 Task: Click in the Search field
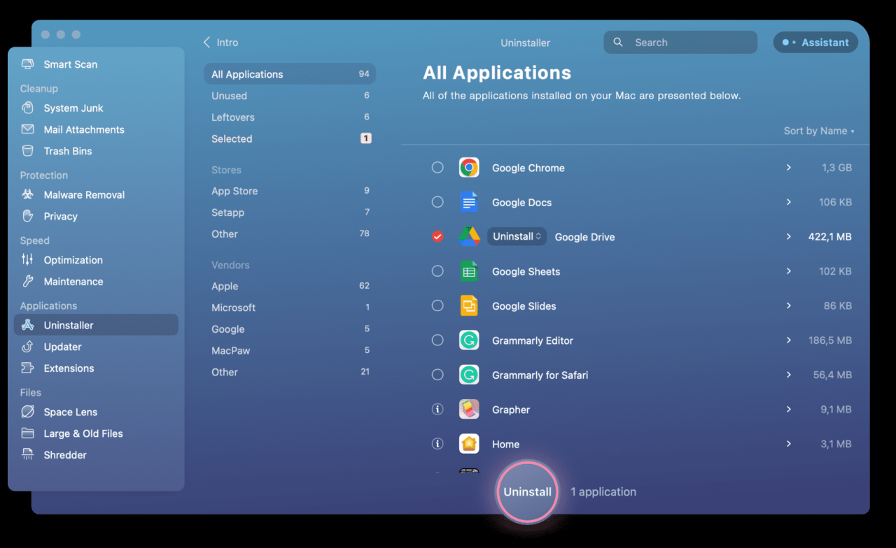coord(680,43)
